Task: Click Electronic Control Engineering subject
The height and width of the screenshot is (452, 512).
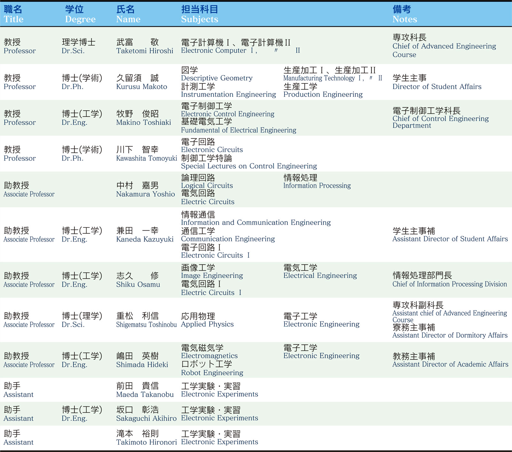Action: (x=228, y=114)
